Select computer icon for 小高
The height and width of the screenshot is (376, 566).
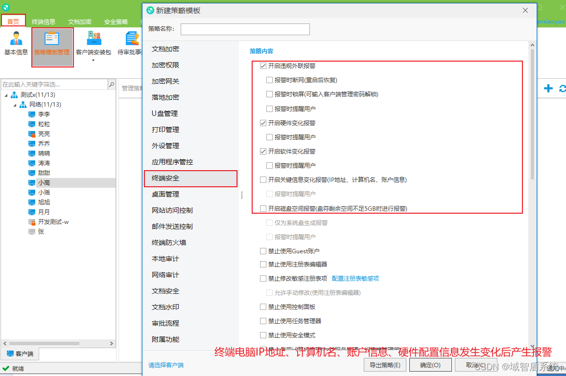[x=32, y=183]
